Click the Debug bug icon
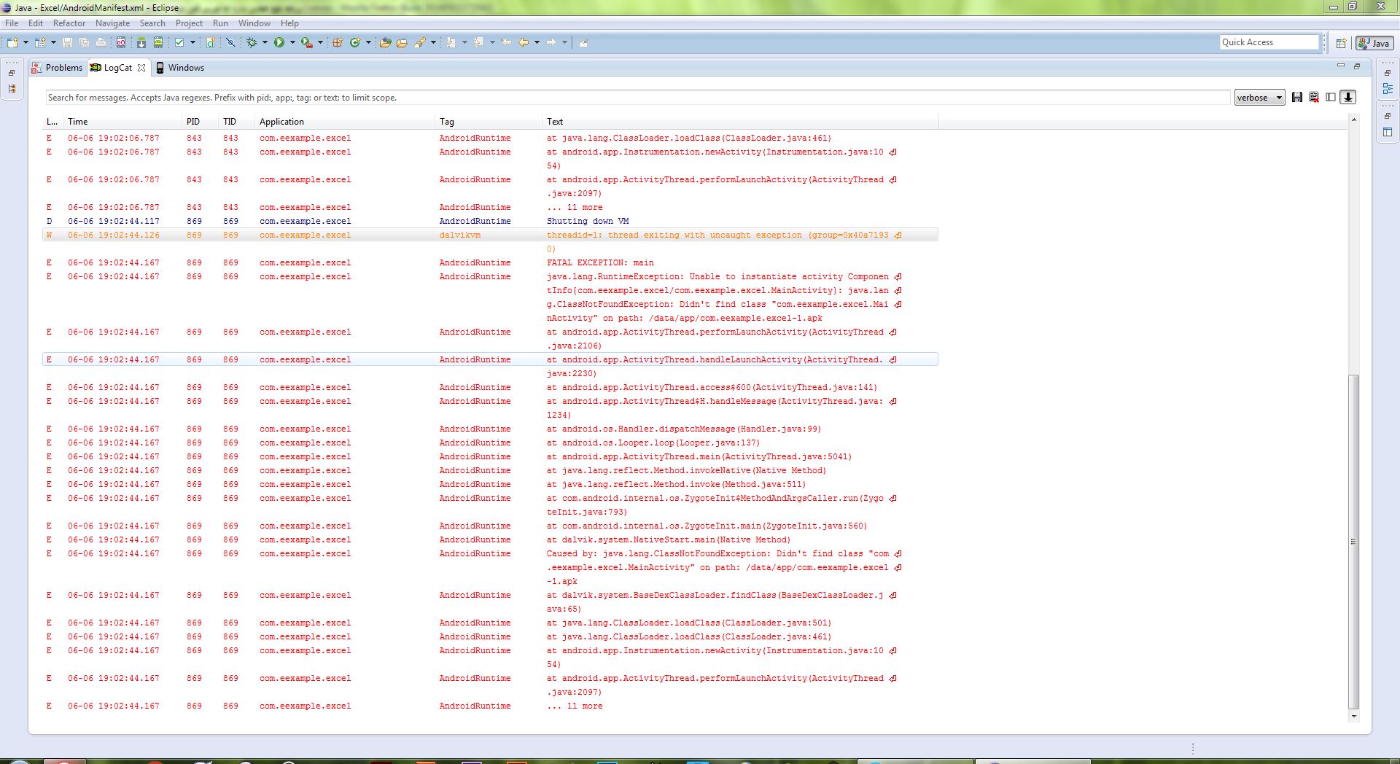 click(252, 42)
